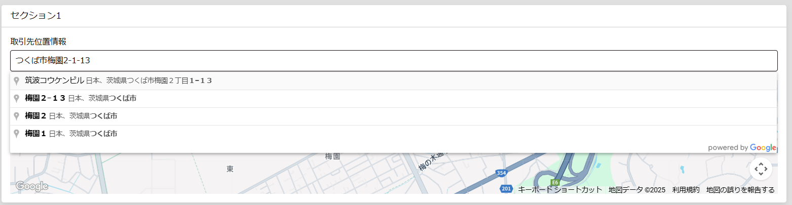Click the セクション1 section header
The height and width of the screenshot is (205, 792).
pyautogui.click(x=35, y=16)
